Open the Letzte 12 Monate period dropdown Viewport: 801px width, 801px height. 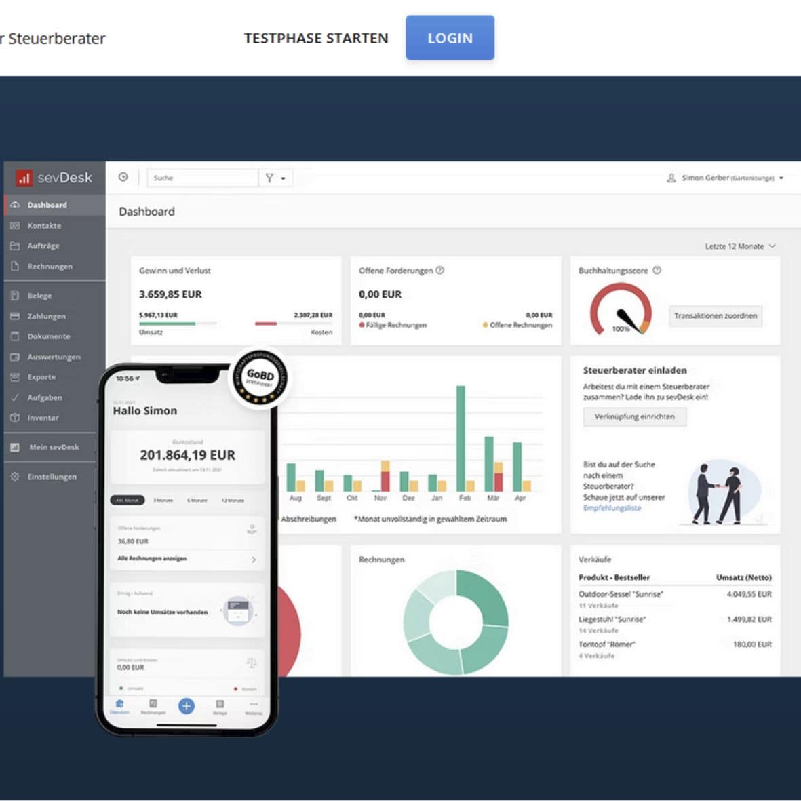click(x=739, y=246)
